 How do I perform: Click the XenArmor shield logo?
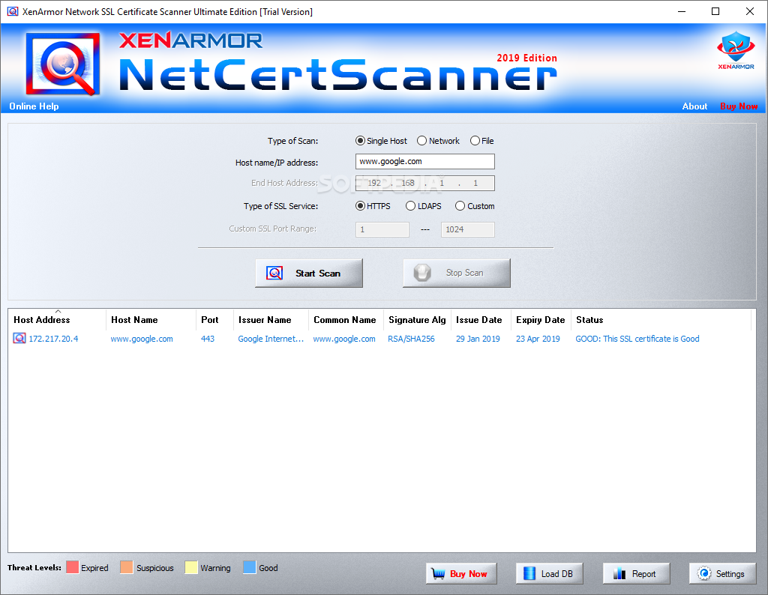pos(736,50)
